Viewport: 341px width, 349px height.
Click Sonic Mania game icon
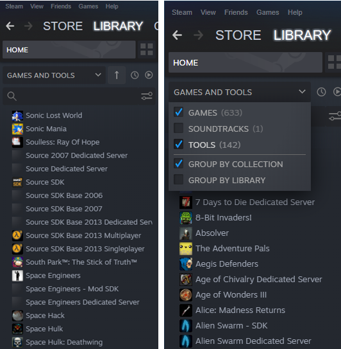point(17,129)
